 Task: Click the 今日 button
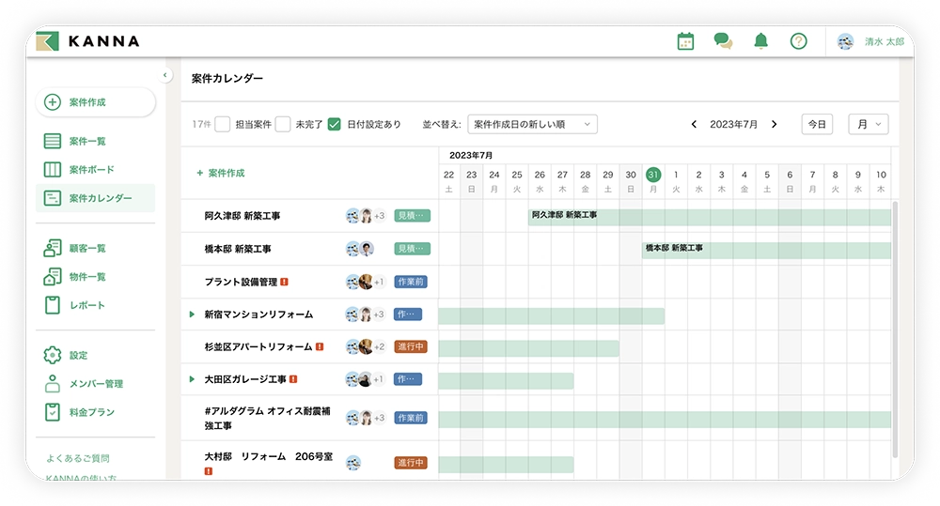817,125
